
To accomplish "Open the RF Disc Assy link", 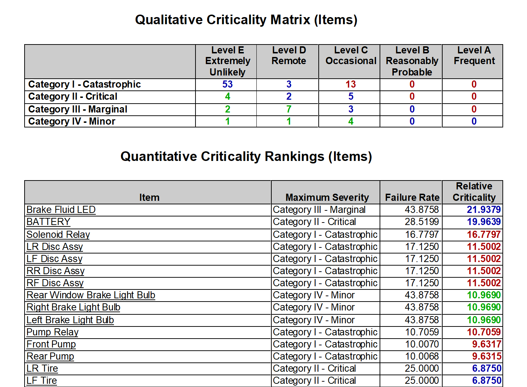I will (55, 283).
